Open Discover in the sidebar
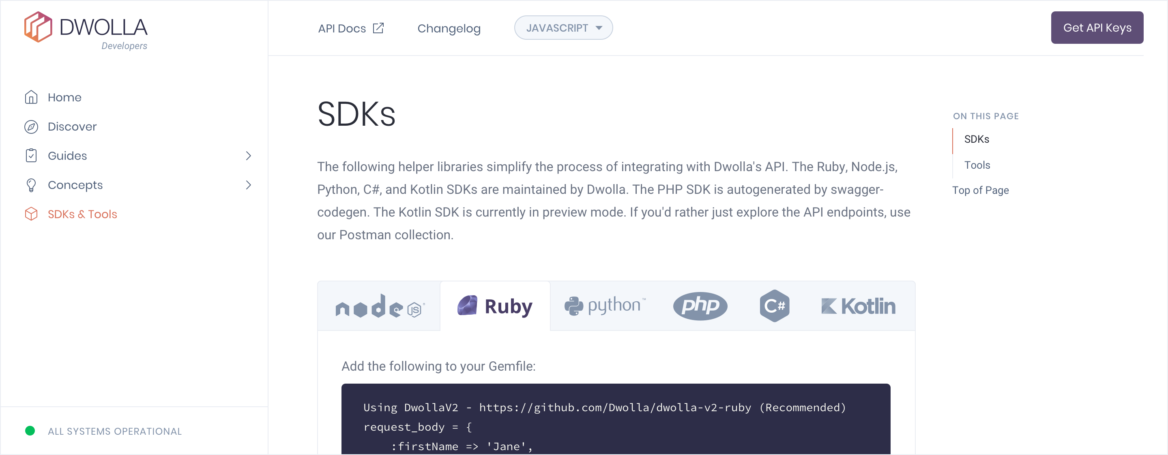Image resolution: width=1168 pixels, height=455 pixels. (72, 127)
